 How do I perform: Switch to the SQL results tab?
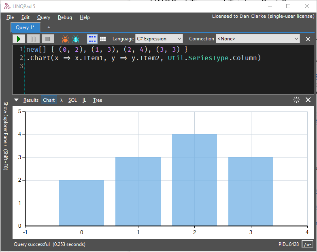click(x=72, y=100)
